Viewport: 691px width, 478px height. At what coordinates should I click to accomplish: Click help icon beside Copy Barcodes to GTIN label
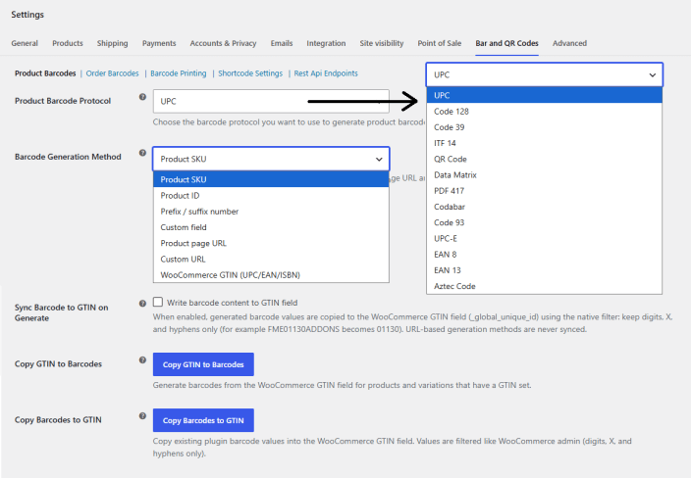coord(142,416)
